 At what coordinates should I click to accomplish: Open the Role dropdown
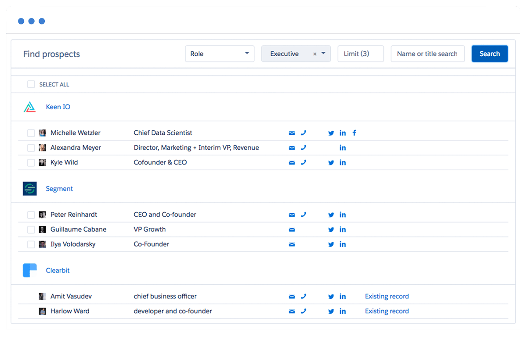click(220, 54)
